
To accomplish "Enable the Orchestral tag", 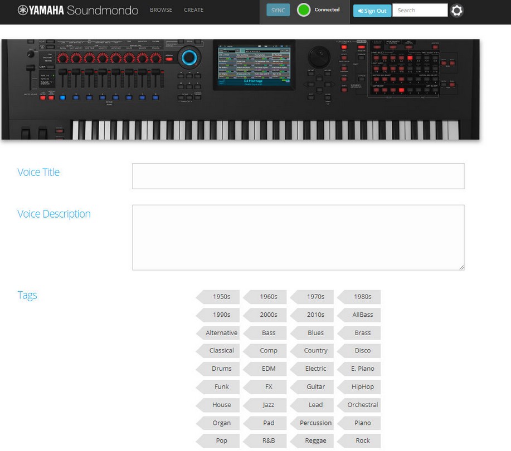I will pos(362,405).
